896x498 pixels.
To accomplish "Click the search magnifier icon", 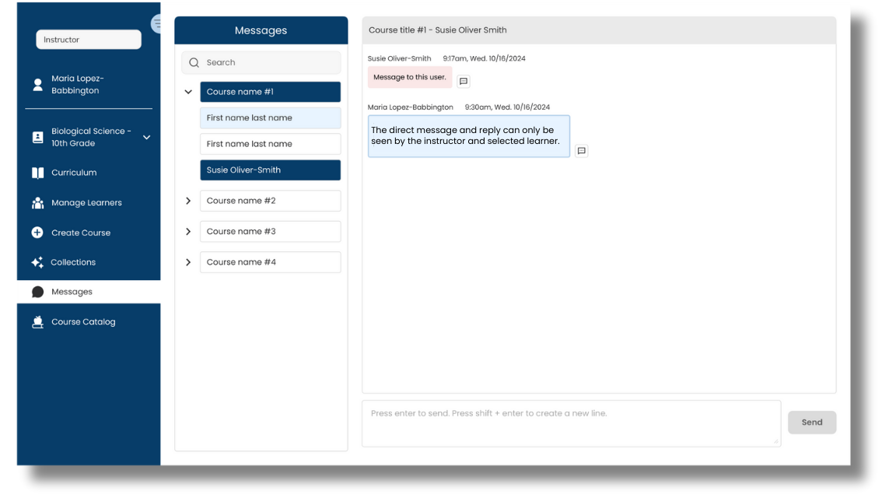I will point(194,62).
